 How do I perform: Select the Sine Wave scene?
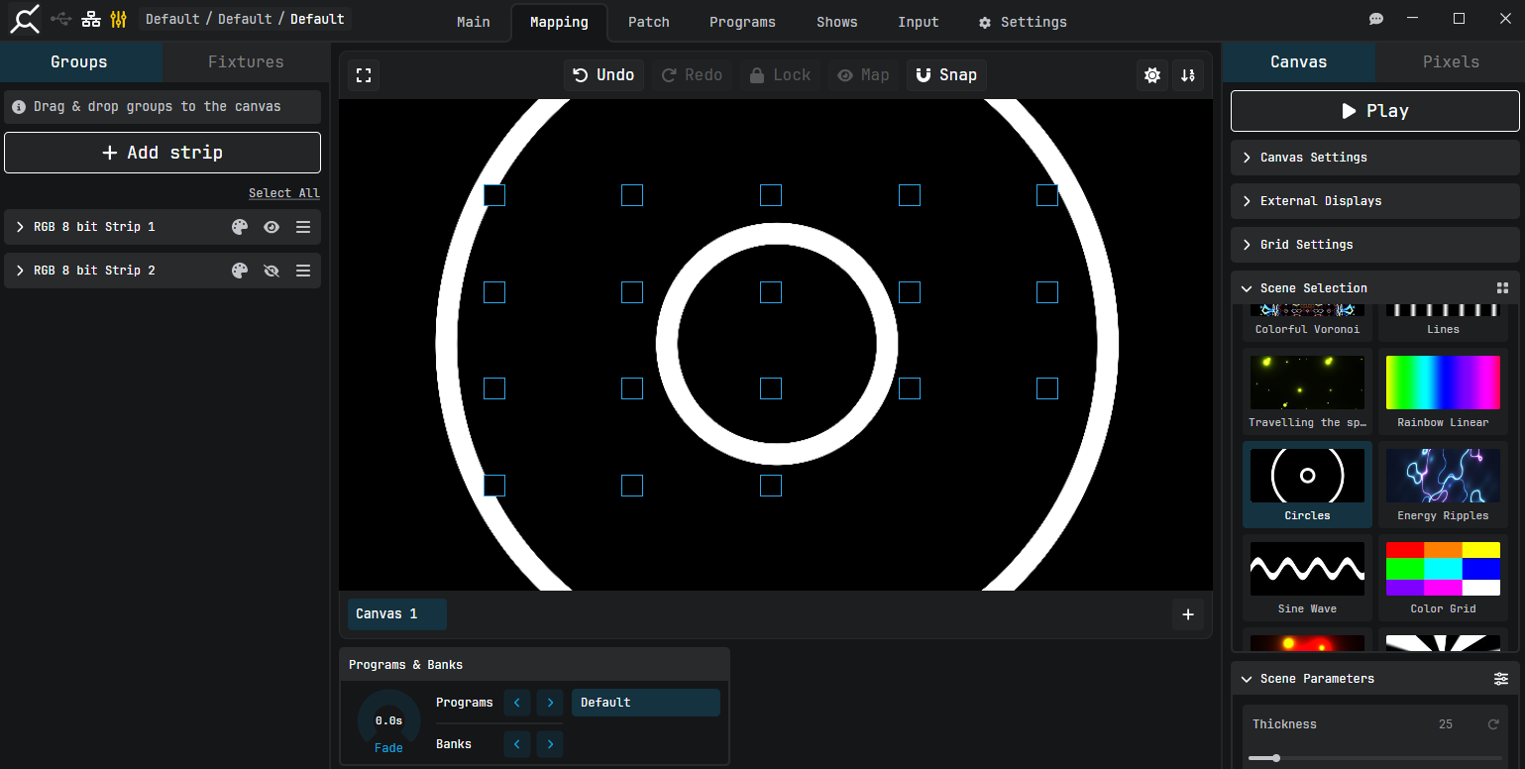pyautogui.click(x=1307, y=580)
